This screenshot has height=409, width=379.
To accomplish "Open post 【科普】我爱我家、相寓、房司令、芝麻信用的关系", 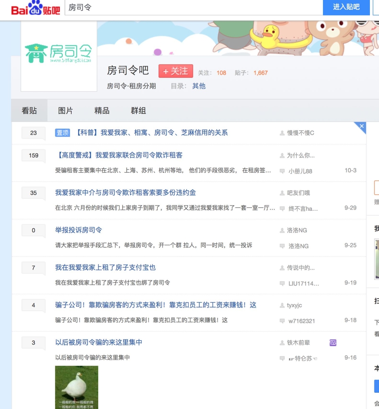I will [151, 133].
